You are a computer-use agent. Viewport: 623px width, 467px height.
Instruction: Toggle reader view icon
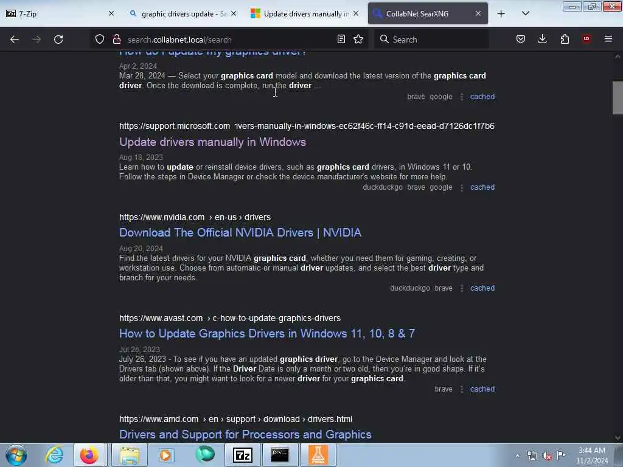[341, 40]
